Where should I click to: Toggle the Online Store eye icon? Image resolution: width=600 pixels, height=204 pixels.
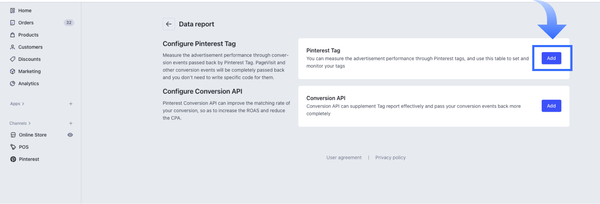70,135
